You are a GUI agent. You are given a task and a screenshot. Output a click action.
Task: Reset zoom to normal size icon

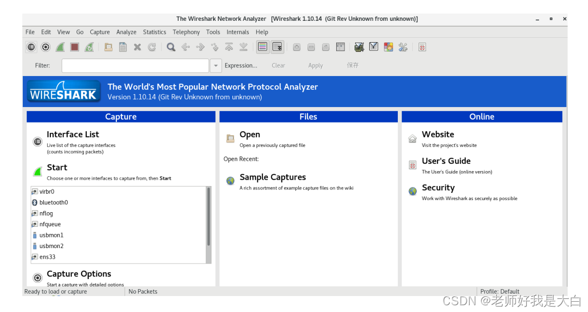click(326, 47)
